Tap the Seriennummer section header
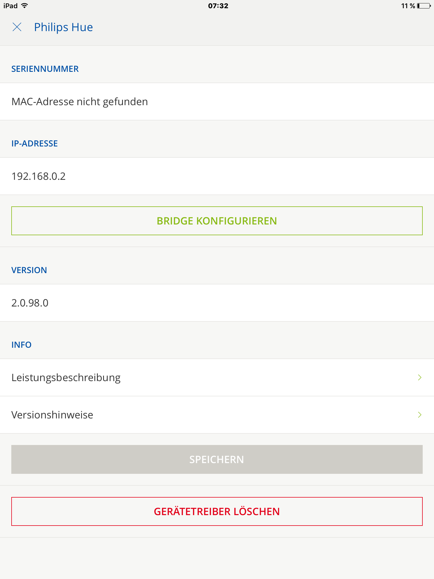This screenshot has width=434, height=579. (45, 69)
